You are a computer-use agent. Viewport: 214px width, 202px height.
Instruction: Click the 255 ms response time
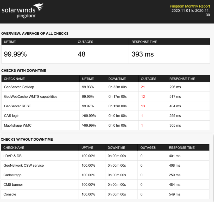pyautogui.click(x=175, y=116)
